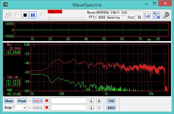Click the OVL1 S save button
The width and height of the screenshot is (174, 114).
pos(99,101)
